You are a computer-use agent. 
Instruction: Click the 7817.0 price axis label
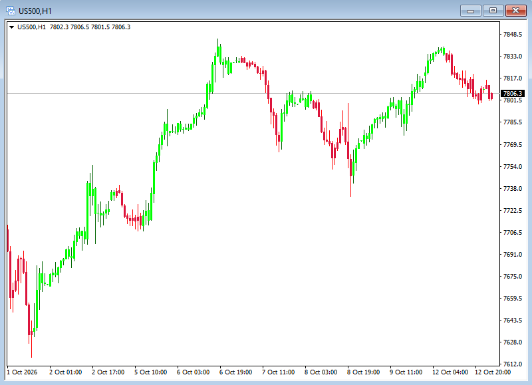513,78
